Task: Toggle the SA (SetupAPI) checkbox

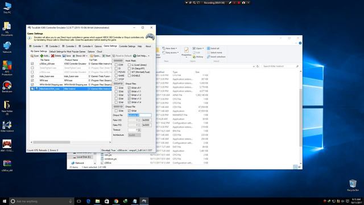Action: click(129, 68)
